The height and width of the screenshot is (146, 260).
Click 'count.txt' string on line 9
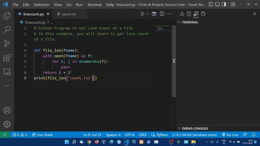click(80, 78)
